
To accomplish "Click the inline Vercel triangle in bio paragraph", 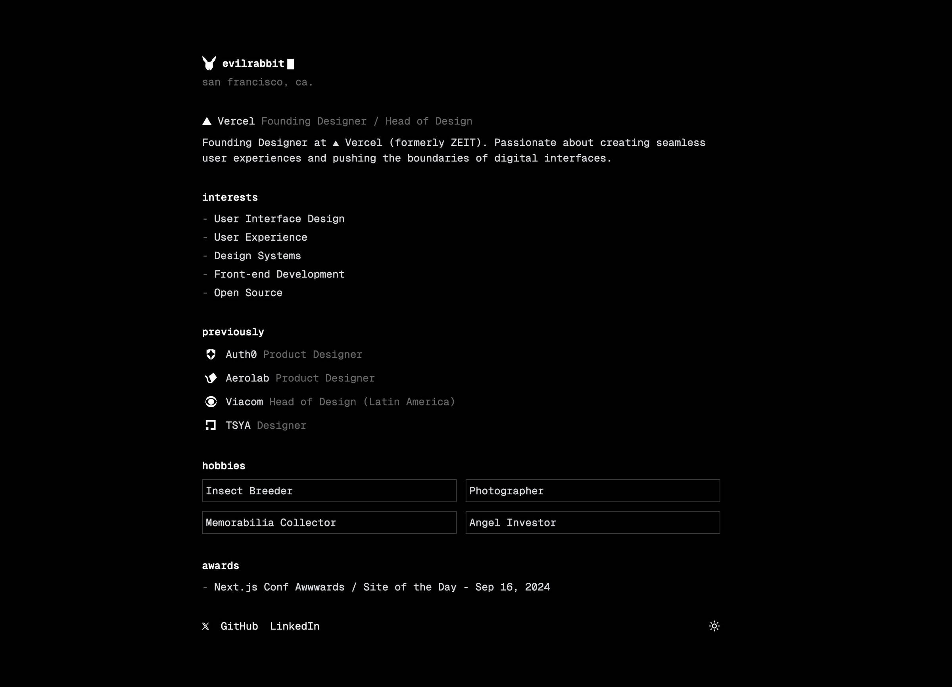I will coord(336,143).
